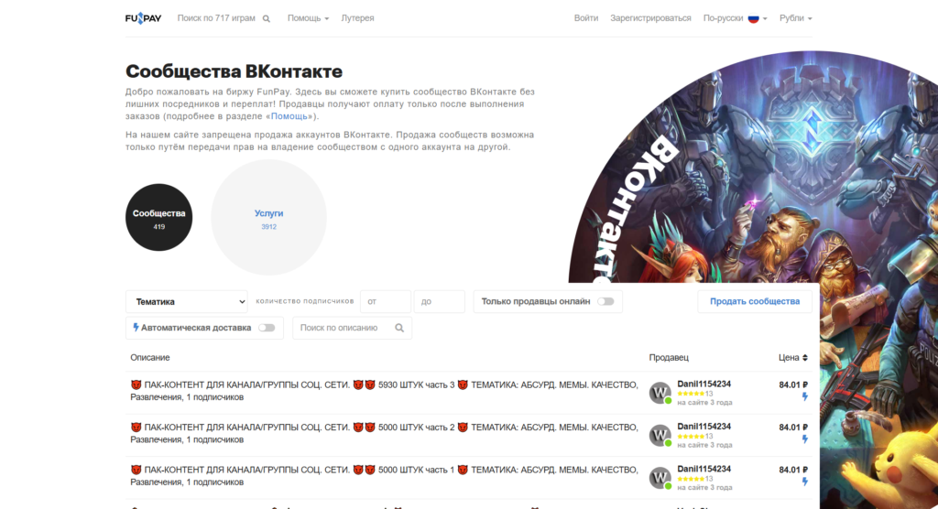Sort listings by the Цена column header
Viewport: 938px width, 509px height.
point(792,358)
